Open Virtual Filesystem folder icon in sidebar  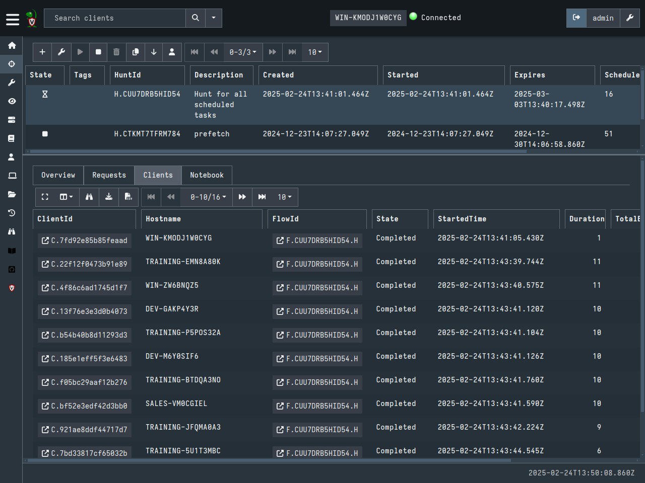12,194
